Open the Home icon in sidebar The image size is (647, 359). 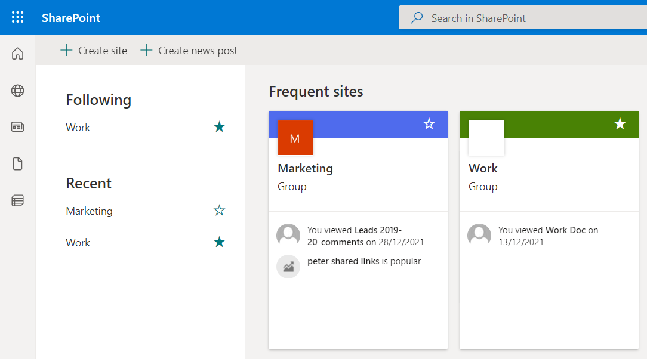tap(17, 54)
